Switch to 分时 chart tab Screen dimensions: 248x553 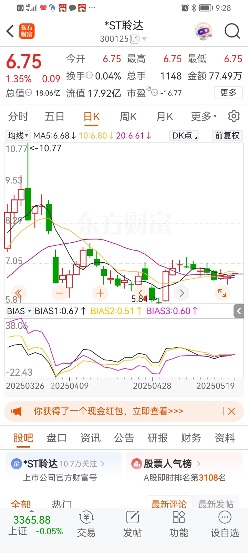[18, 116]
